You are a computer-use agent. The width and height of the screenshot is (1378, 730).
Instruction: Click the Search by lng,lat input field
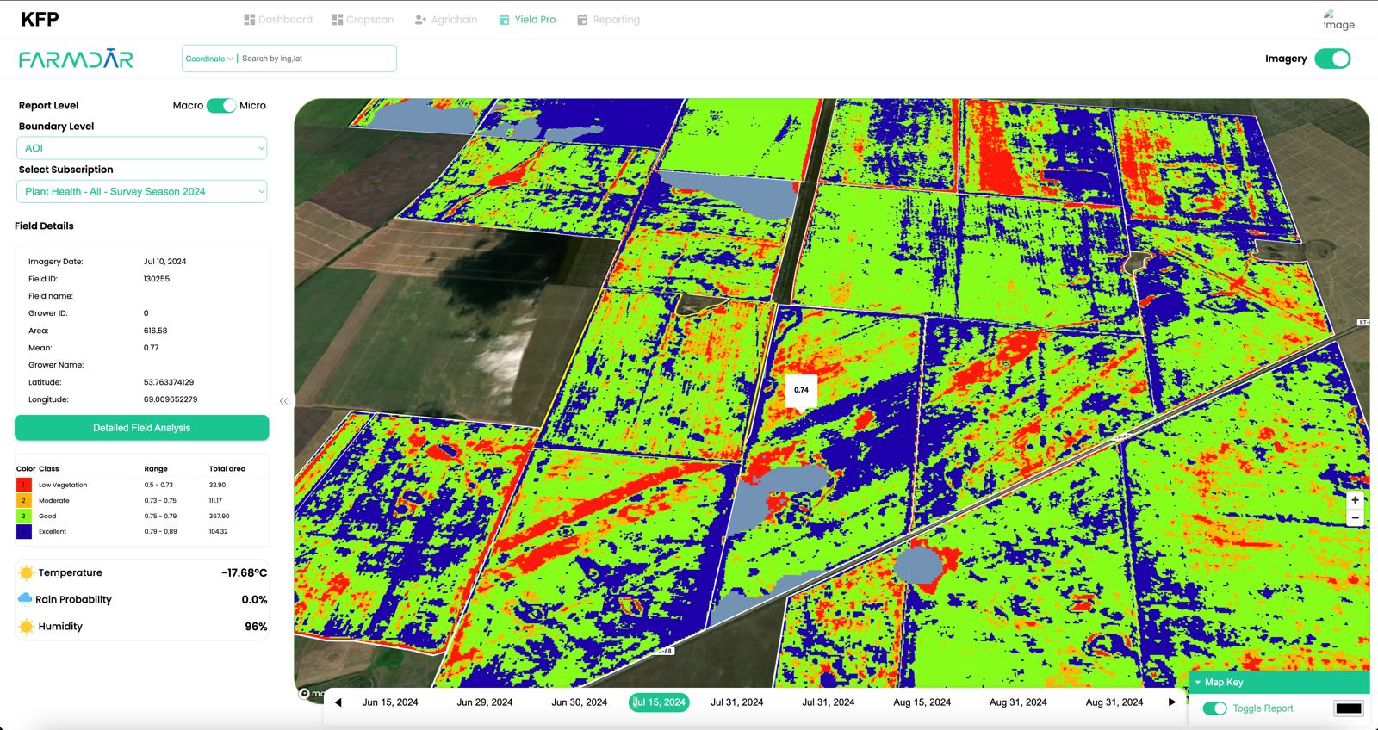pos(315,59)
